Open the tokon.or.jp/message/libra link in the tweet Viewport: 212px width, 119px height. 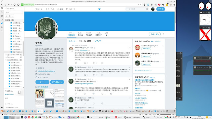[84, 84]
